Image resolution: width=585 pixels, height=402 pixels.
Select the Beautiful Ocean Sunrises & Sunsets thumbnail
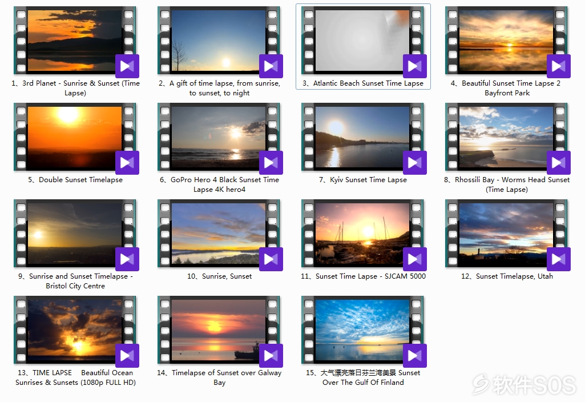[x=75, y=330]
